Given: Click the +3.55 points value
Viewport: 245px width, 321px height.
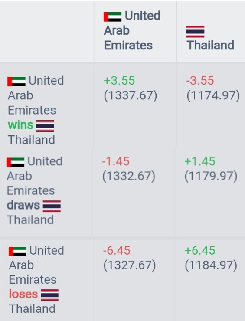Looking at the screenshot, I should [x=119, y=80].
